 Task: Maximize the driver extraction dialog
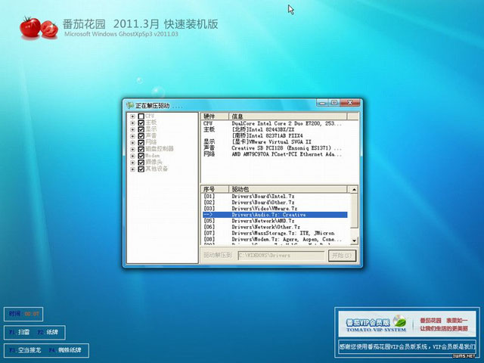(x=334, y=103)
